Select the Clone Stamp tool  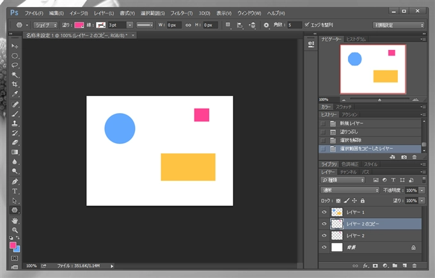pos(15,123)
